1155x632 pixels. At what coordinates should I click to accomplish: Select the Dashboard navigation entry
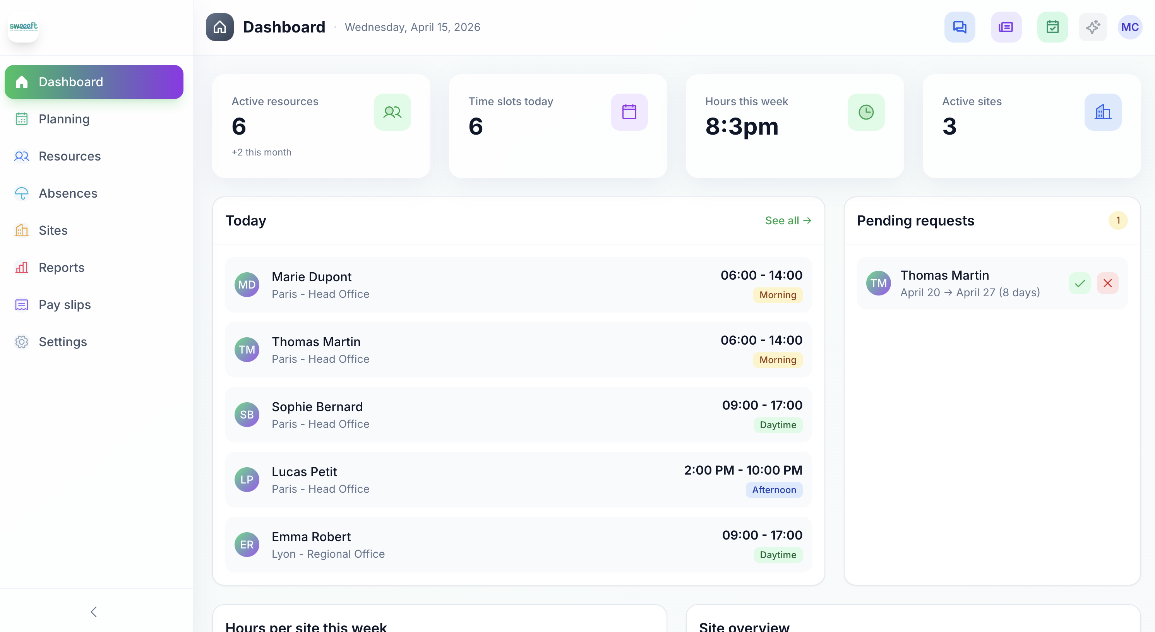70,82
